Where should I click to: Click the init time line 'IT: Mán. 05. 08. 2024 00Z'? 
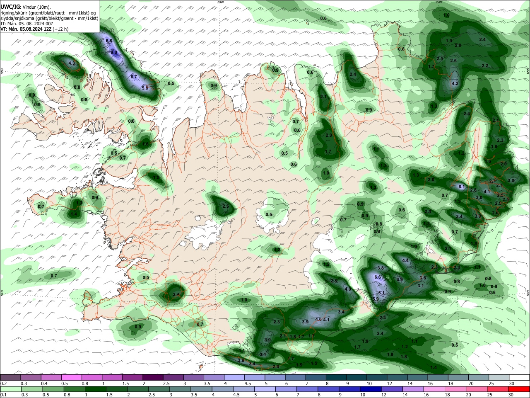[x=27, y=24]
